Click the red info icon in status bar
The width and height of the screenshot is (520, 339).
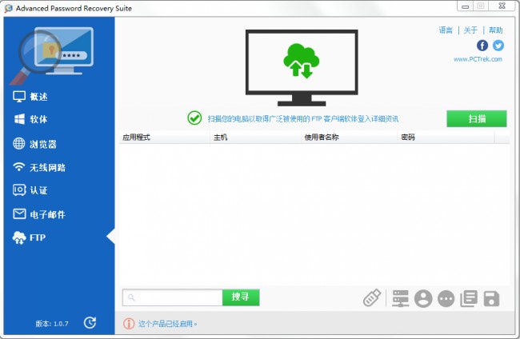[x=129, y=324]
